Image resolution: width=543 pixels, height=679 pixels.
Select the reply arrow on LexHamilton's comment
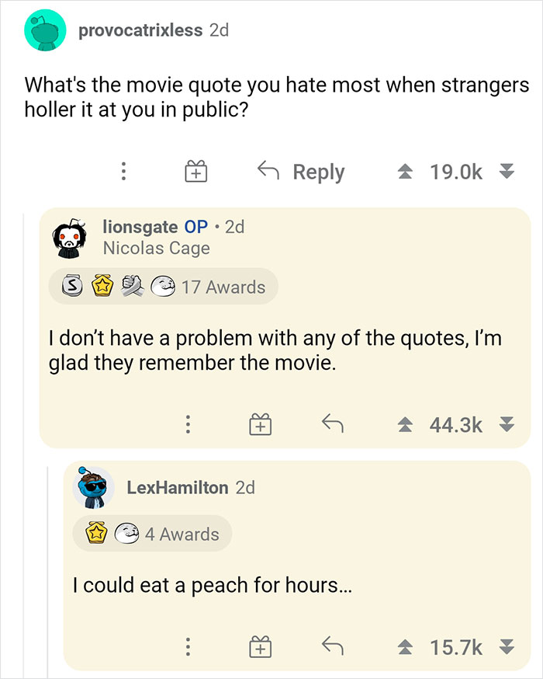tap(331, 646)
